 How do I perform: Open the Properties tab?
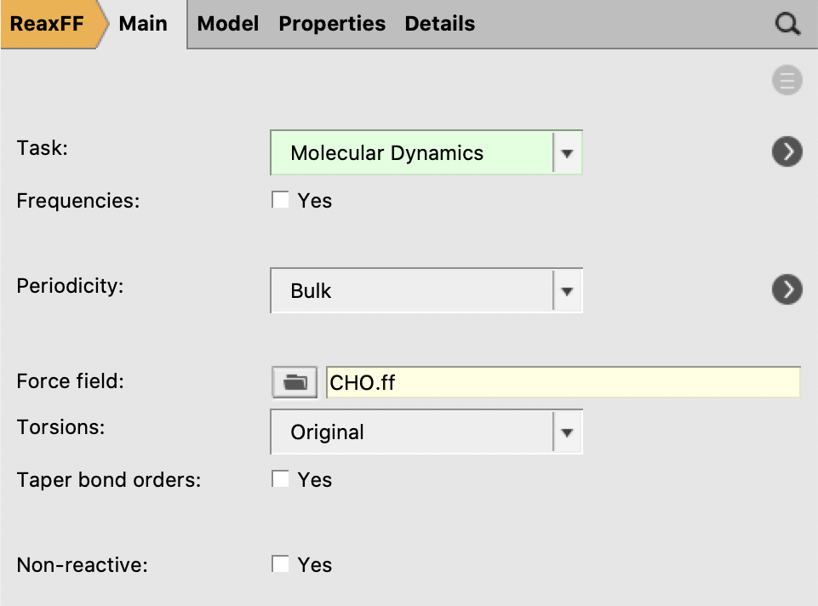pos(332,23)
